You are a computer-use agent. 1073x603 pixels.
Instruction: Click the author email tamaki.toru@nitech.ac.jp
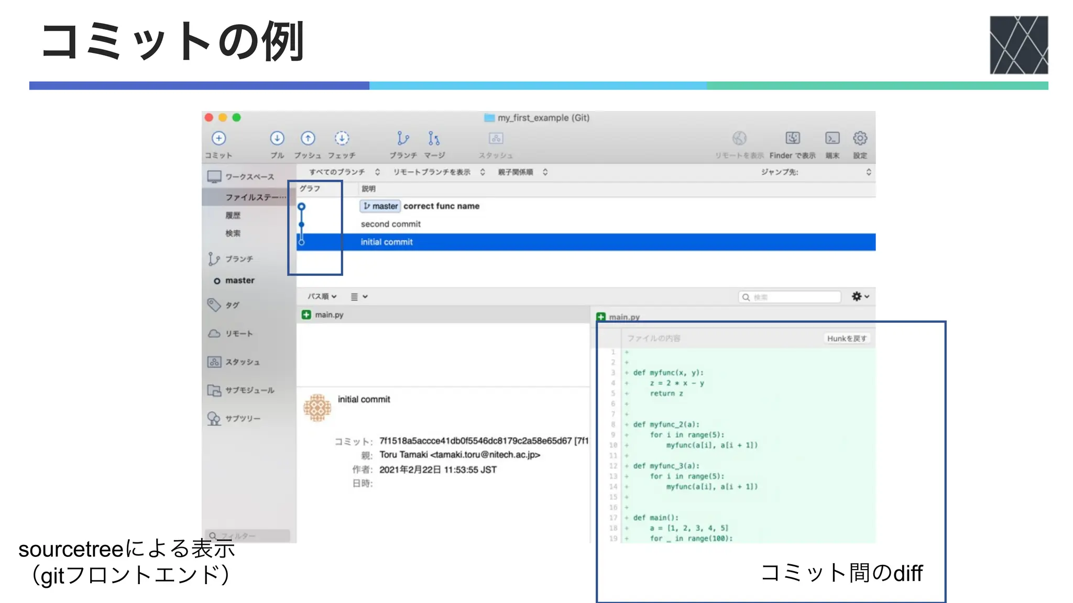[x=485, y=455]
